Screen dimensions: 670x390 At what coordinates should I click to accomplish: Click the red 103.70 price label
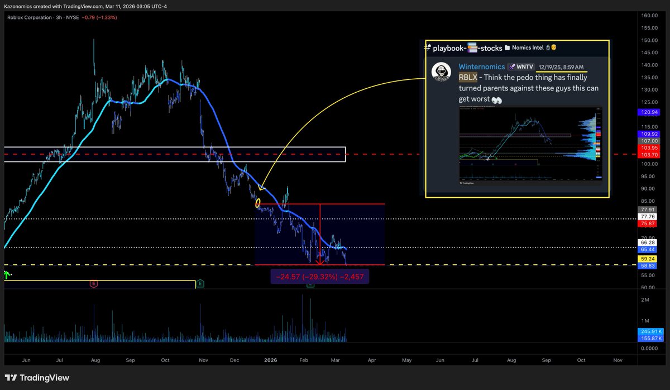click(648, 154)
